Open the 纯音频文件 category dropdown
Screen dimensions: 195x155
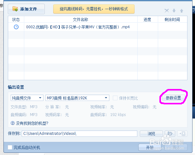[27, 98]
